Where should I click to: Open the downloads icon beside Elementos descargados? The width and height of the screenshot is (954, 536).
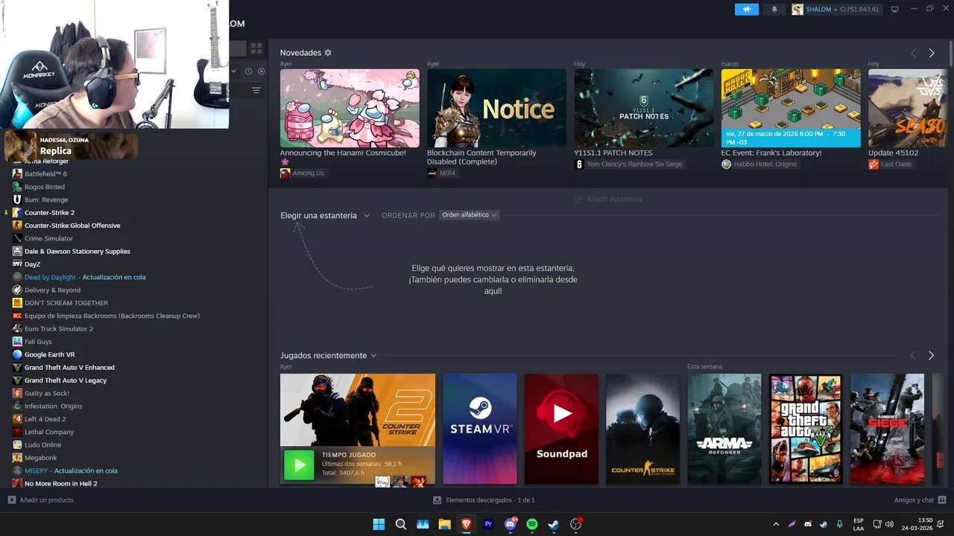click(437, 500)
